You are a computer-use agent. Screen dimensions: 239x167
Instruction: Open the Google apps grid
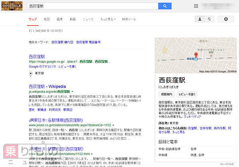pyautogui.click(x=196, y=7)
